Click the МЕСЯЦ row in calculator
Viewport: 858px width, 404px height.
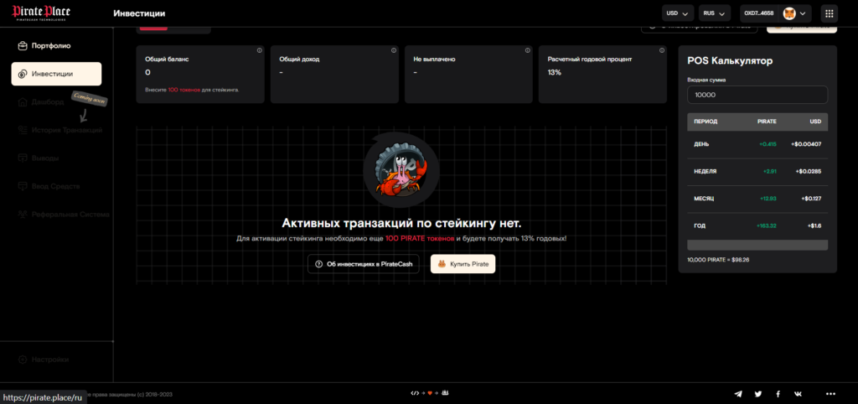click(x=757, y=198)
